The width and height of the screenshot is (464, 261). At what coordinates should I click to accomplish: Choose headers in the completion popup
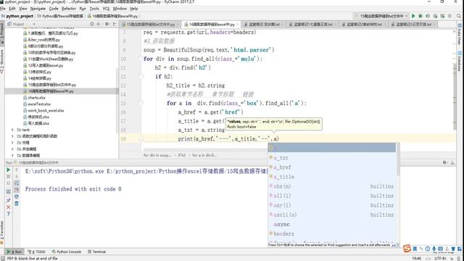[x=332, y=233]
